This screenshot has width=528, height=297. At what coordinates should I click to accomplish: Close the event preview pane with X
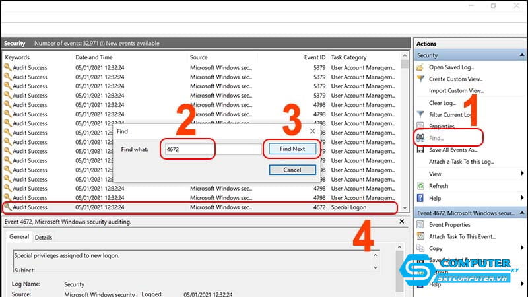pos(402,222)
